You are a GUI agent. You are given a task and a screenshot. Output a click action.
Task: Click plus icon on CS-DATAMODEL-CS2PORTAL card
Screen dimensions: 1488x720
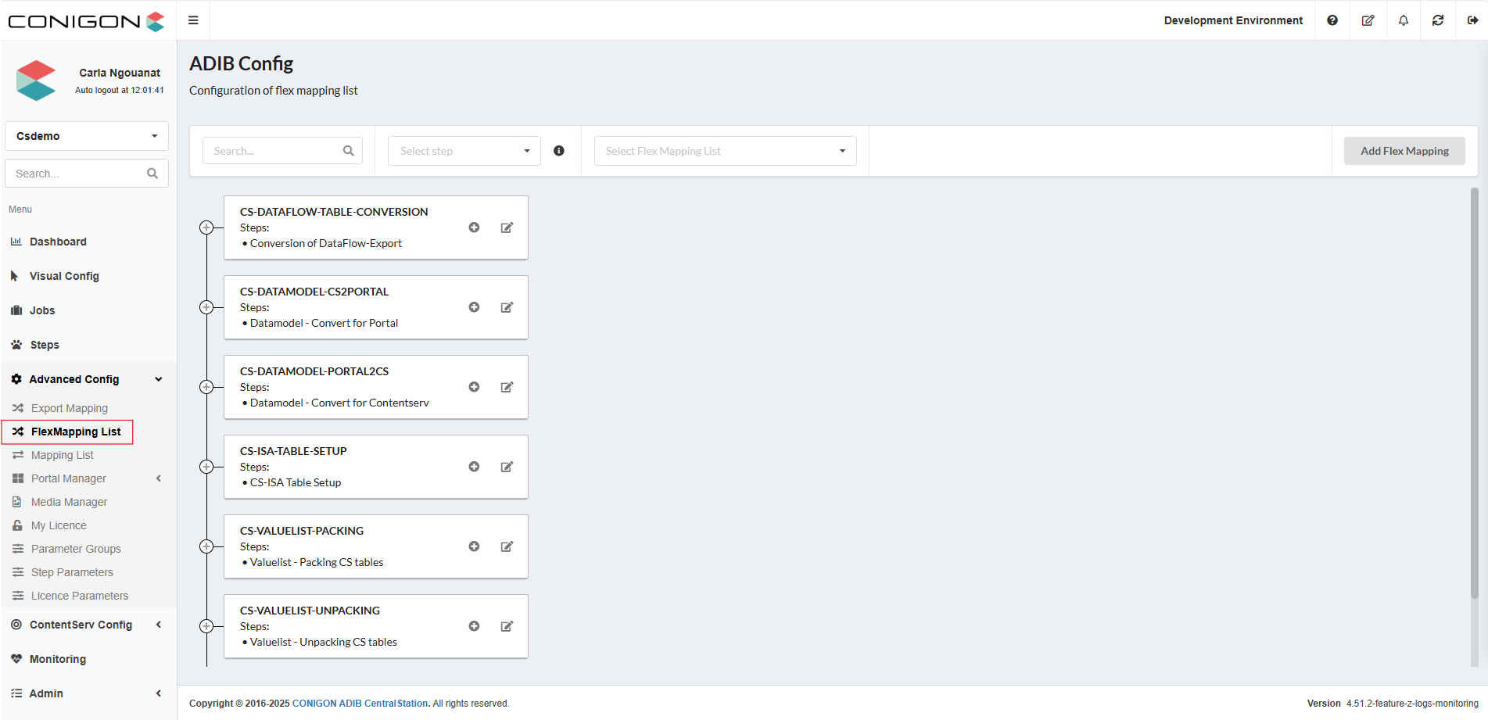[474, 307]
